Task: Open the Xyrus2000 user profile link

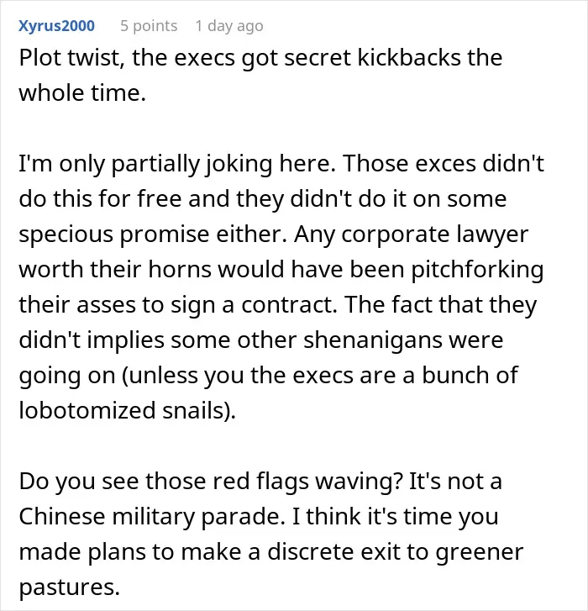Action: coord(56,26)
